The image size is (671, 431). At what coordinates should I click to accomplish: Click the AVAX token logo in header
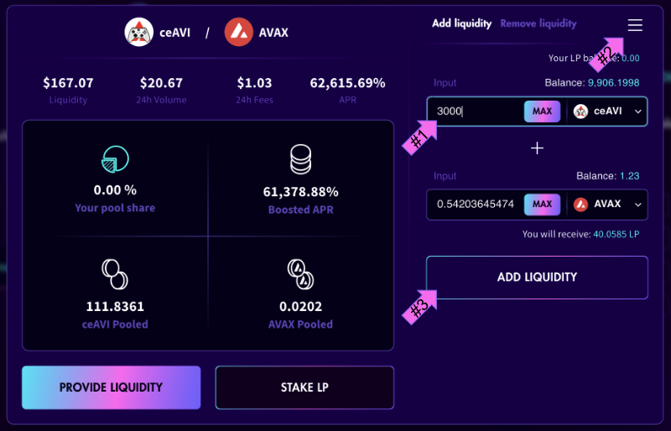coord(239,33)
